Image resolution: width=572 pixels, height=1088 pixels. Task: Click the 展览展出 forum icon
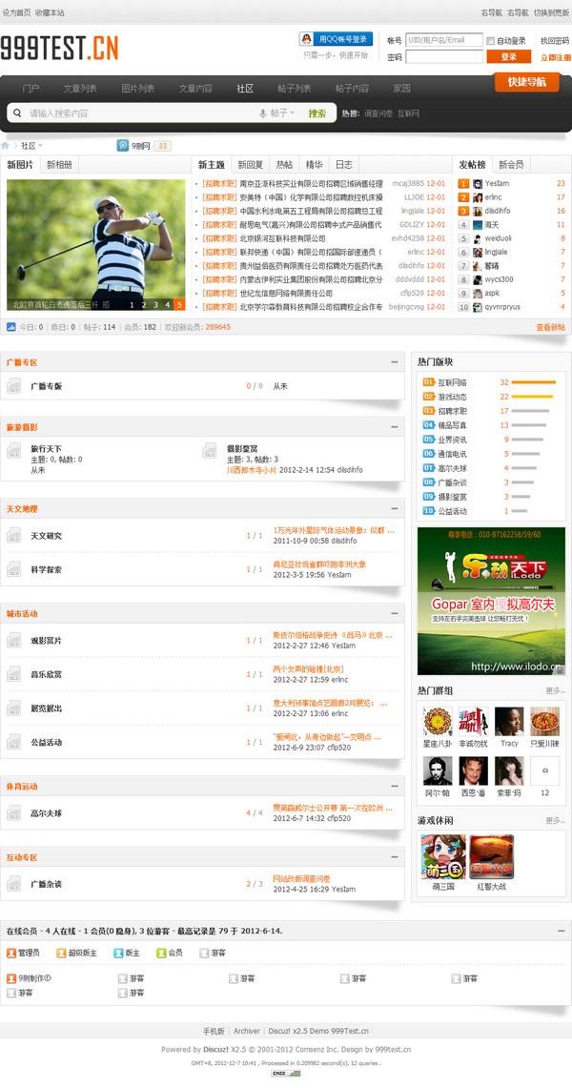click(x=14, y=708)
